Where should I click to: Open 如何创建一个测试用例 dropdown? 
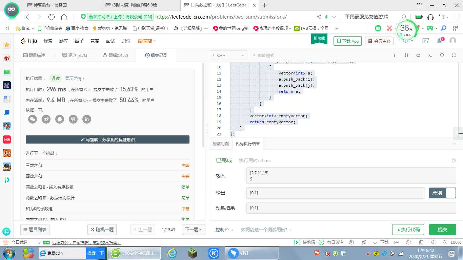pyautogui.click(x=266, y=230)
